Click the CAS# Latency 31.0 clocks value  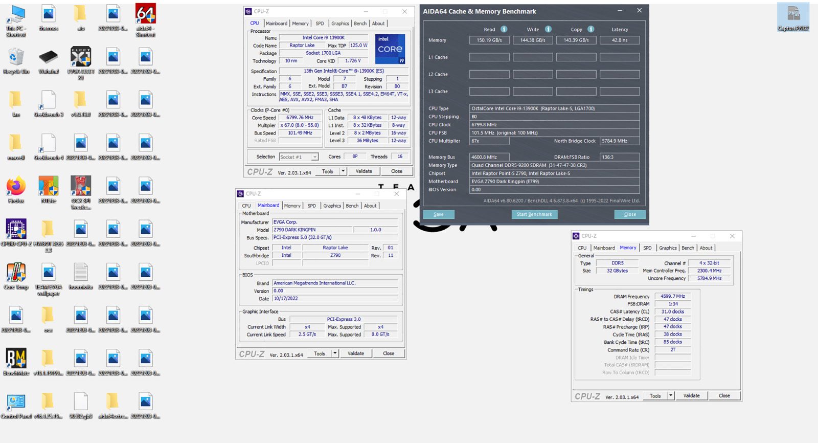[x=673, y=312]
